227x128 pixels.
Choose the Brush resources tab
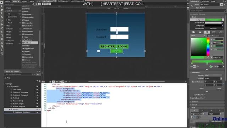220,32
